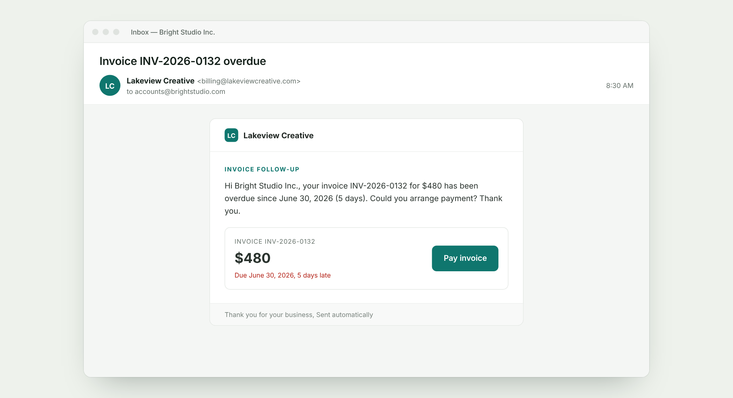Click the middle gray window control dot

(x=106, y=32)
